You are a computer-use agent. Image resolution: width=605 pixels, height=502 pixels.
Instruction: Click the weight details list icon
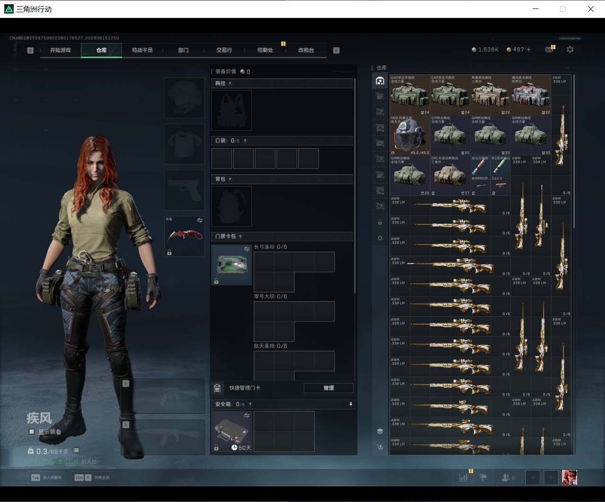[76, 451]
